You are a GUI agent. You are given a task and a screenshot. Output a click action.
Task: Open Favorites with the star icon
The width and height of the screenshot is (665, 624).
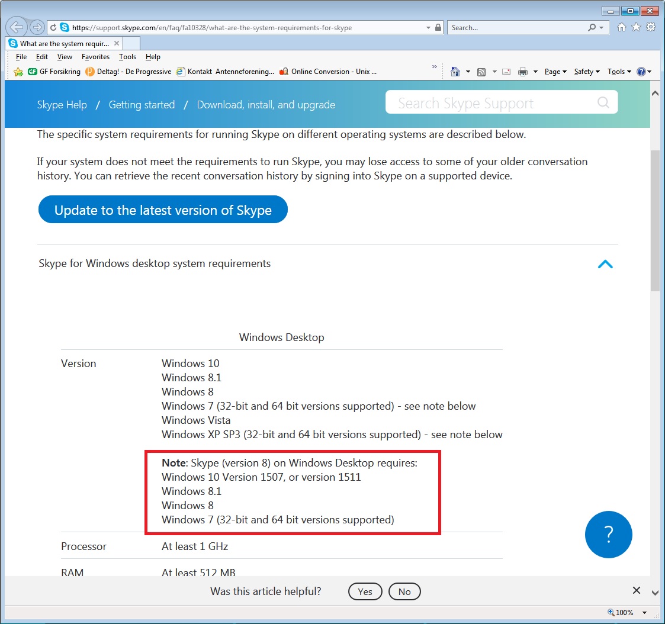636,27
